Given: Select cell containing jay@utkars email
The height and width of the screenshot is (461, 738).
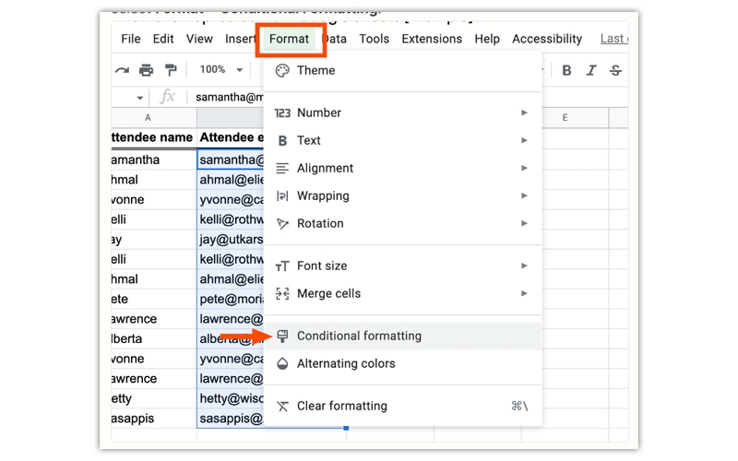Looking at the screenshot, I should point(231,240).
